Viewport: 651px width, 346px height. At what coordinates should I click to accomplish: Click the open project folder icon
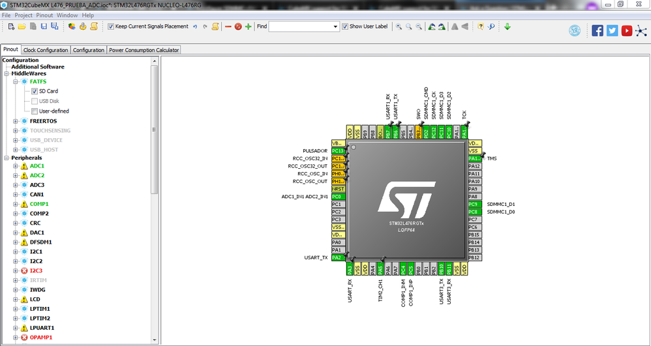point(22,27)
